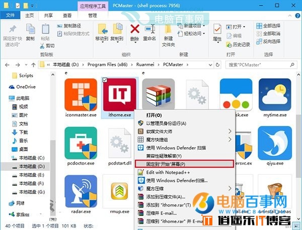This screenshot has width=302, height=230.
Task: Open the File tab
Action: (x=10, y=15)
